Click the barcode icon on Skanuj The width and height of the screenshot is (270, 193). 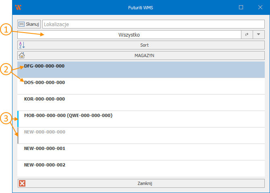(x=22, y=25)
